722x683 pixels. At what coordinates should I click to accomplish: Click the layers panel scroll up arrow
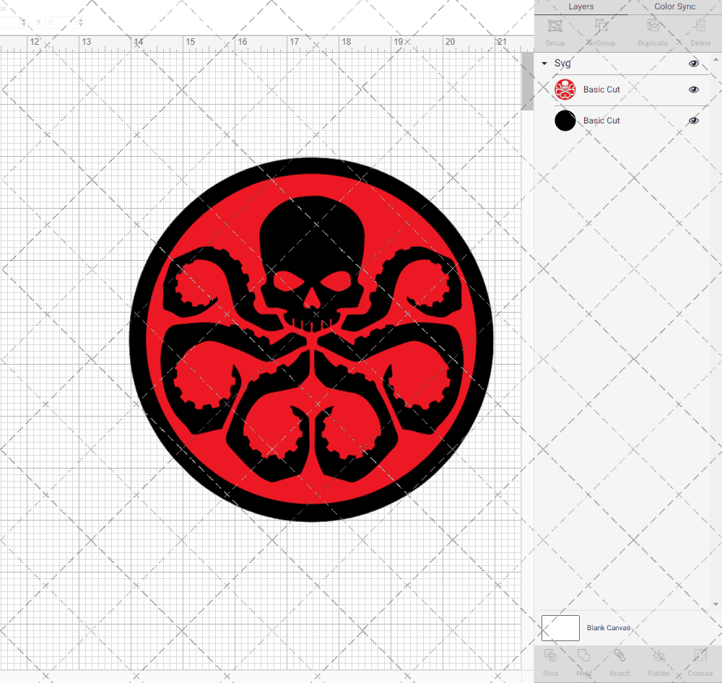715,60
